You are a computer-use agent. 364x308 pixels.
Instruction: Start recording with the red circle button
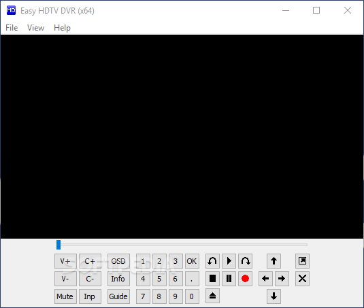click(x=246, y=279)
